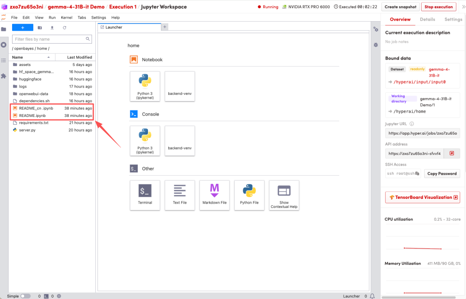The width and height of the screenshot is (466, 299).
Task: Switch to the Details tab
Action: tap(427, 19)
